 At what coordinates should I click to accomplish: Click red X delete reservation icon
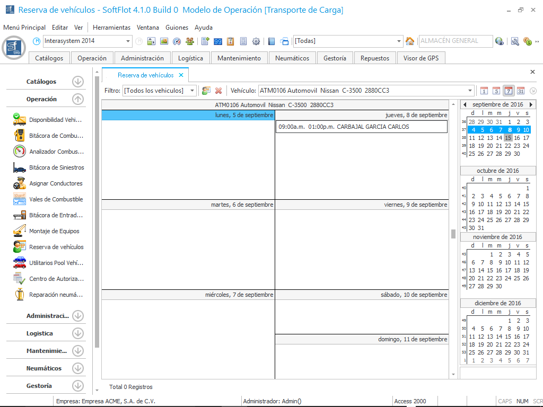(x=218, y=91)
